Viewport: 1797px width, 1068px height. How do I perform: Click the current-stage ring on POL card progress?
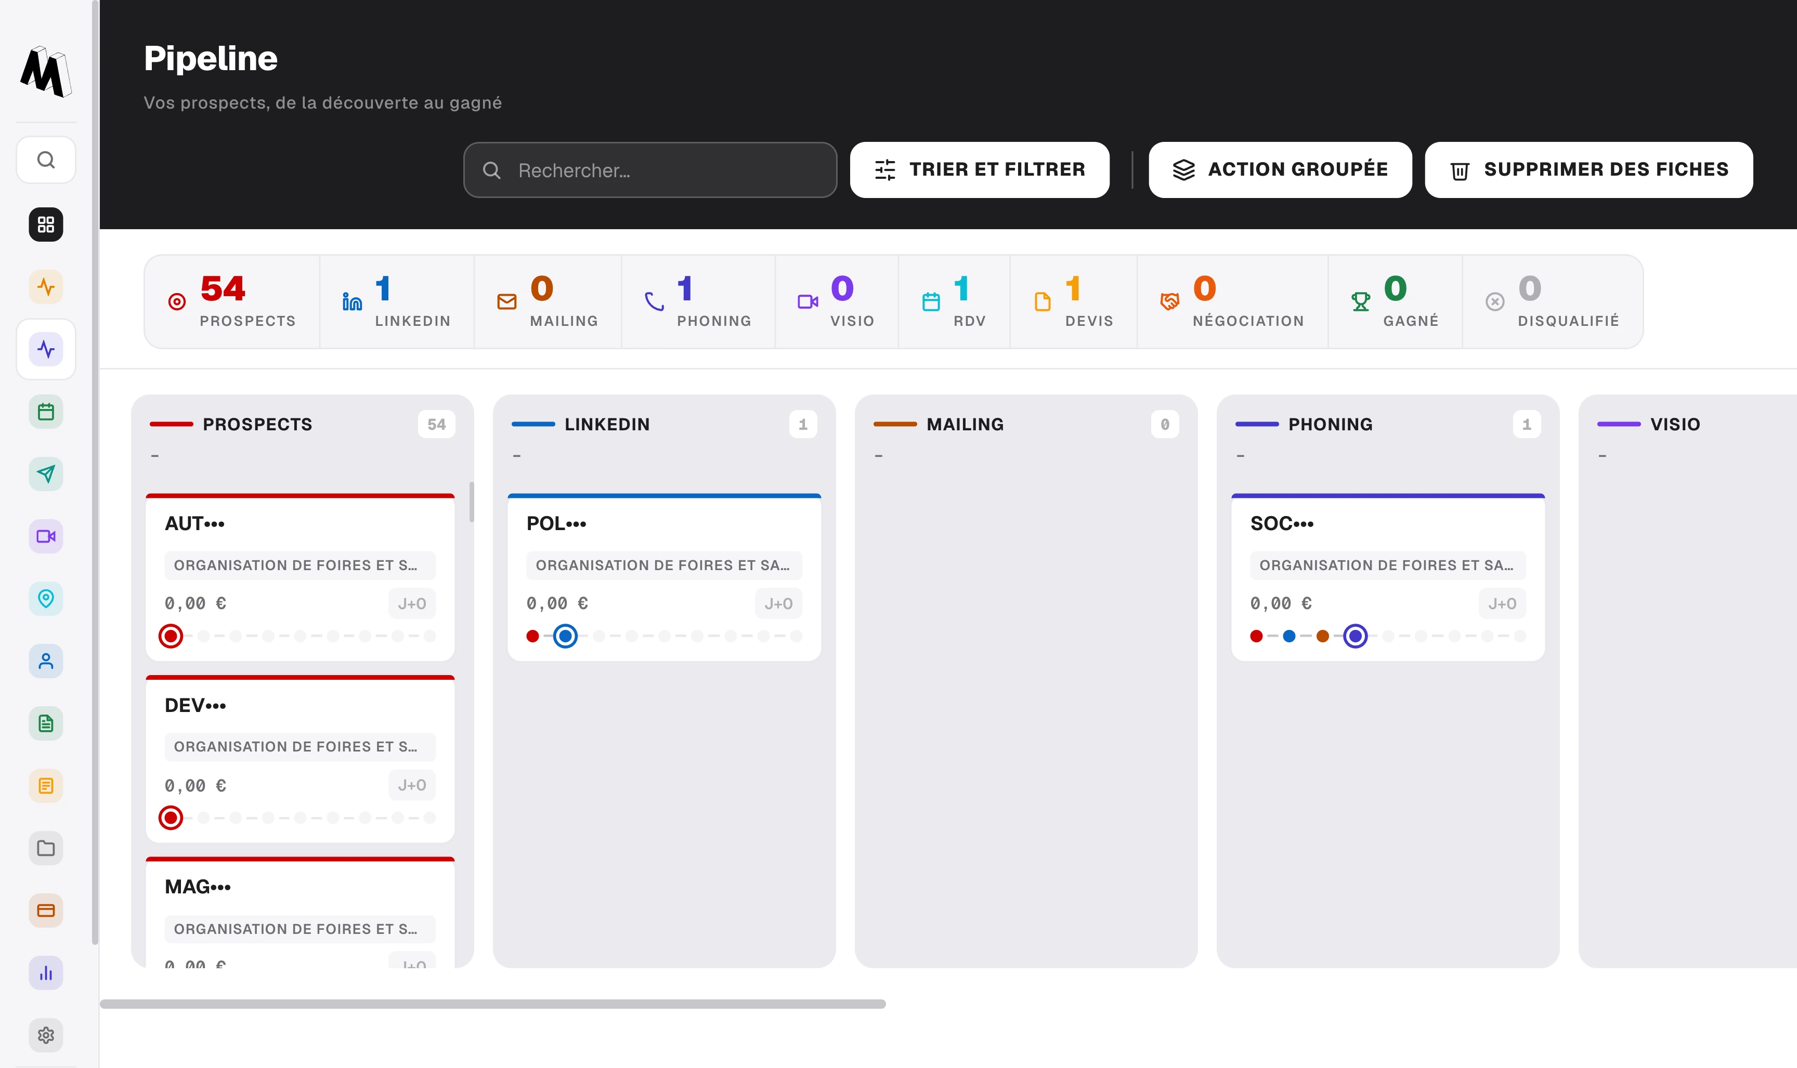[x=565, y=636]
